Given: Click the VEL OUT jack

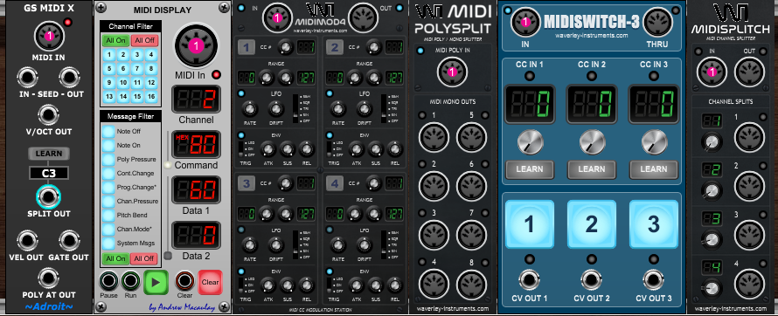Looking at the screenshot, I should pos(27,241).
